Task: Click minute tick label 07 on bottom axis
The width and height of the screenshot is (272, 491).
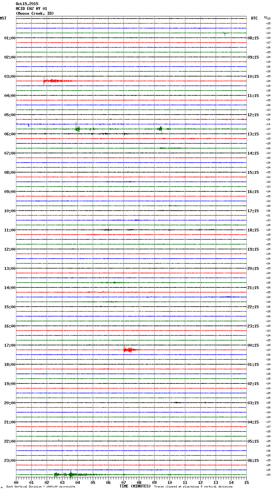Action: click(x=124, y=482)
